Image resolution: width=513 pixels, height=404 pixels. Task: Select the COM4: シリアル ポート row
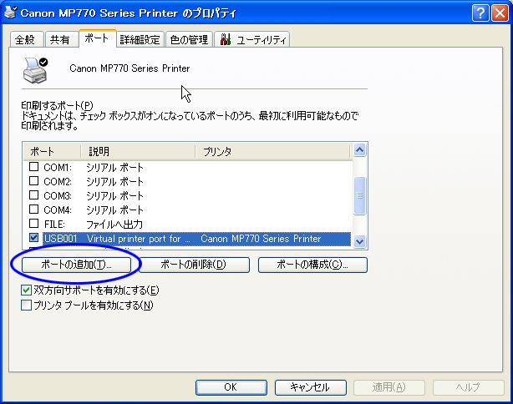pos(187,210)
